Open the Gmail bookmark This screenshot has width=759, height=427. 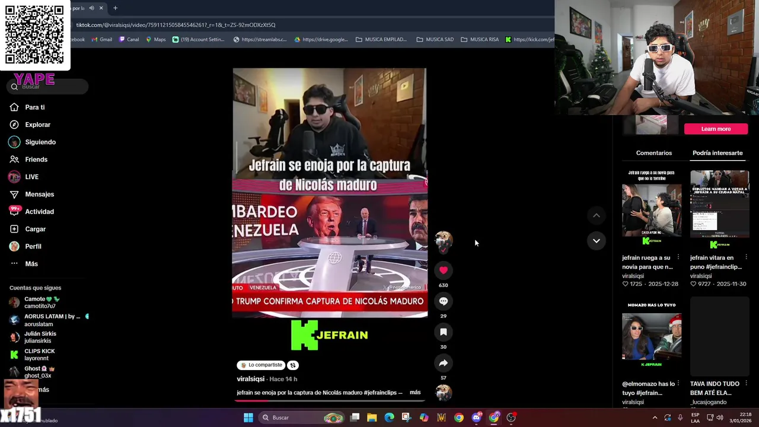tap(101, 40)
